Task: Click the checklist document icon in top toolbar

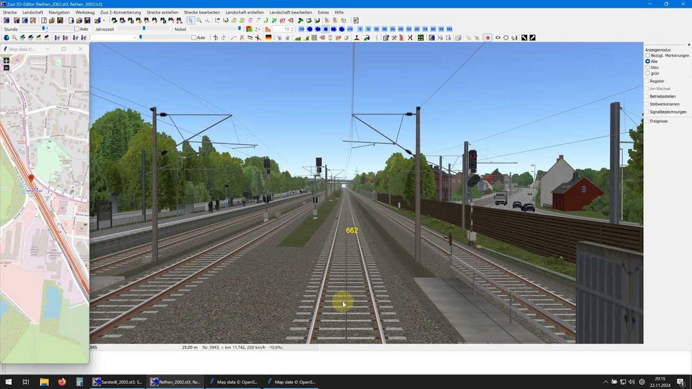Action: tap(356, 21)
